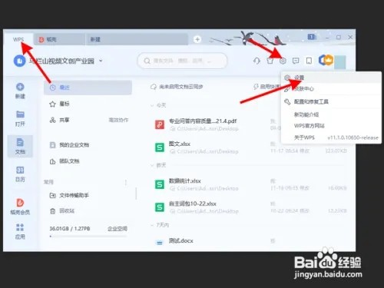
Task: Click the 36.01GB / 1.27PB storage text
Action: coord(70,229)
